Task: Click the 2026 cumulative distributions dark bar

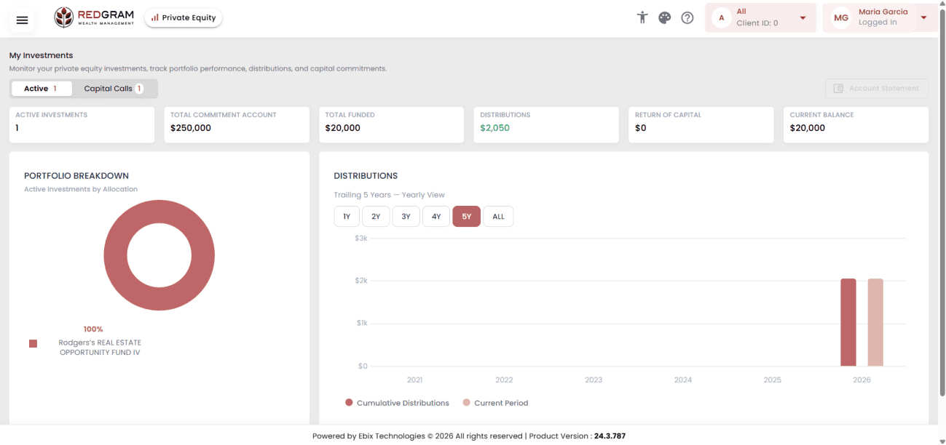Action: coord(848,322)
